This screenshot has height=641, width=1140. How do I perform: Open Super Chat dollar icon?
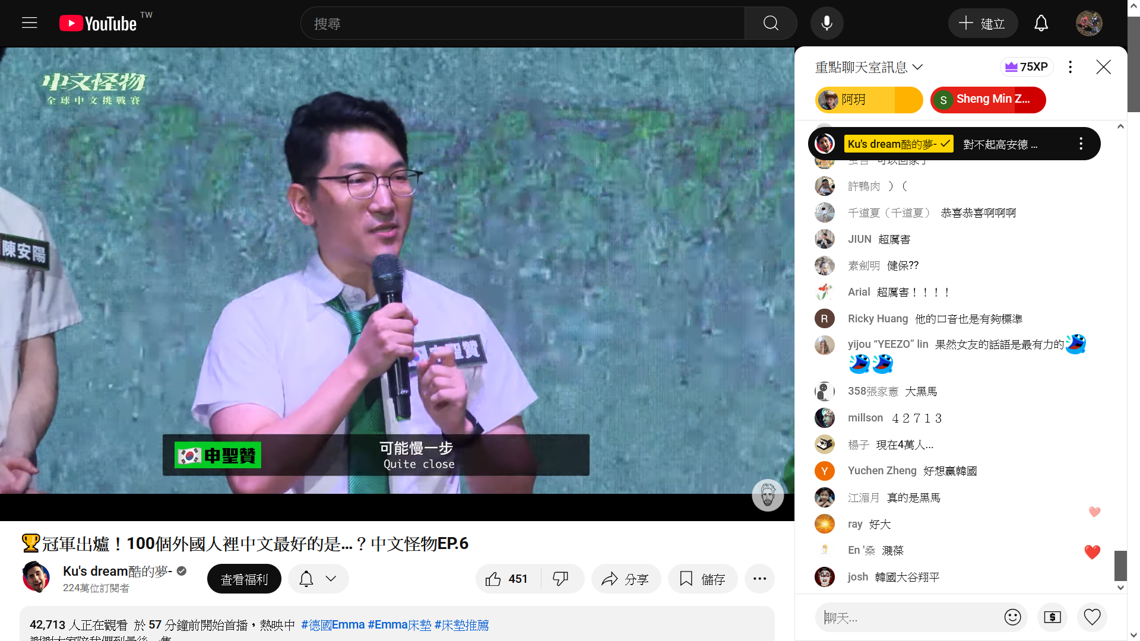click(x=1052, y=617)
